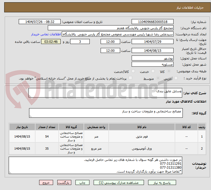
Task: Click the buyer notes text area
Action: pos(95,165)
